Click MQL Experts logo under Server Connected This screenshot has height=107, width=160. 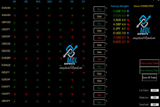pyautogui.click(x=144, y=25)
